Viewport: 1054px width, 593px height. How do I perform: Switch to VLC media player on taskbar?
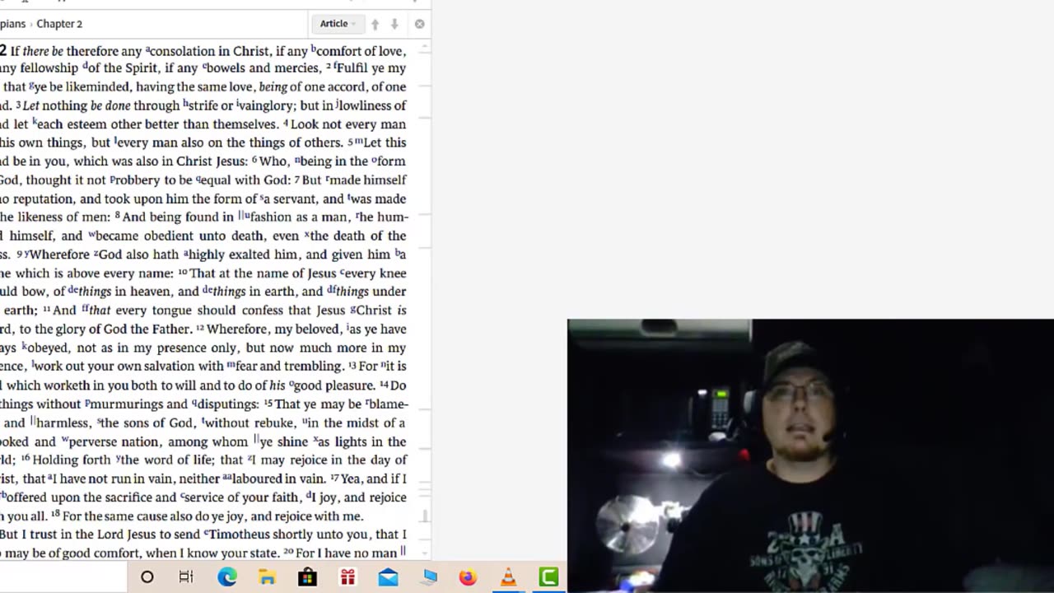[508, 577]
